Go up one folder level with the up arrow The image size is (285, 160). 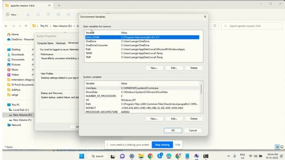point(26,26)
